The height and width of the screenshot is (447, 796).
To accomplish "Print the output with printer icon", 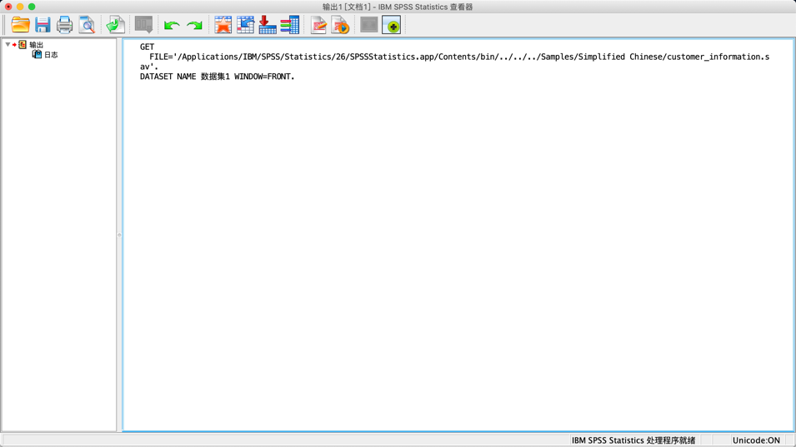I will coord(64,25).
